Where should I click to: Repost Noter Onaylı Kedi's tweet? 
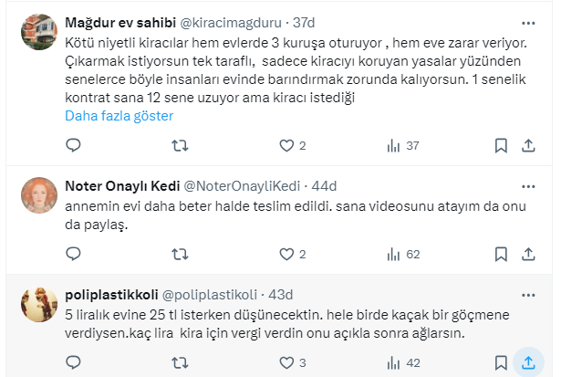click(x=180, y=254)
